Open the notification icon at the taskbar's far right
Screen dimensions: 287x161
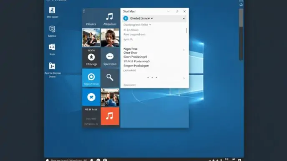(239, 160)
